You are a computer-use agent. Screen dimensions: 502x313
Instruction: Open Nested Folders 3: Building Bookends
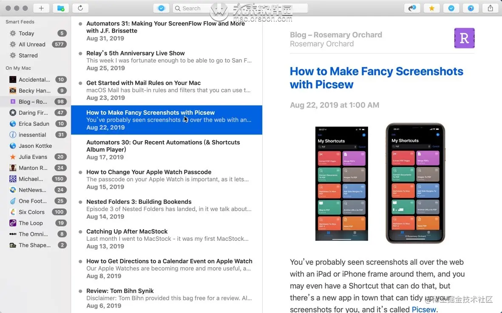pyautogui.click(x=167, y=209)
